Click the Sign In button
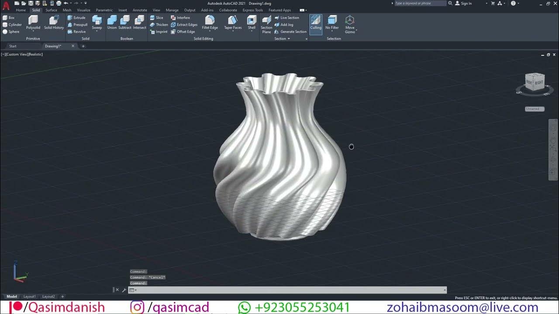The height and width of the screenshot is (314, 559). tap(466, 3)
